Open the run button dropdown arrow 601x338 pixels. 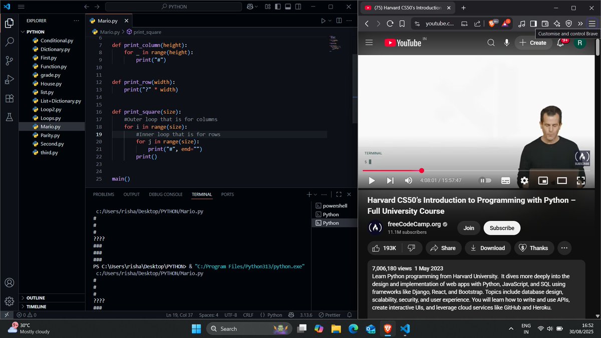(330, 21)
